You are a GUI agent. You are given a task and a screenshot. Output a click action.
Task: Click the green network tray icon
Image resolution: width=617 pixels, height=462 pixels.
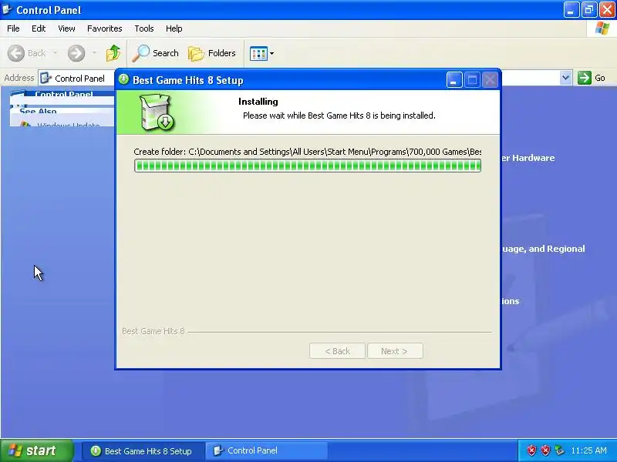tap(559, 450)
